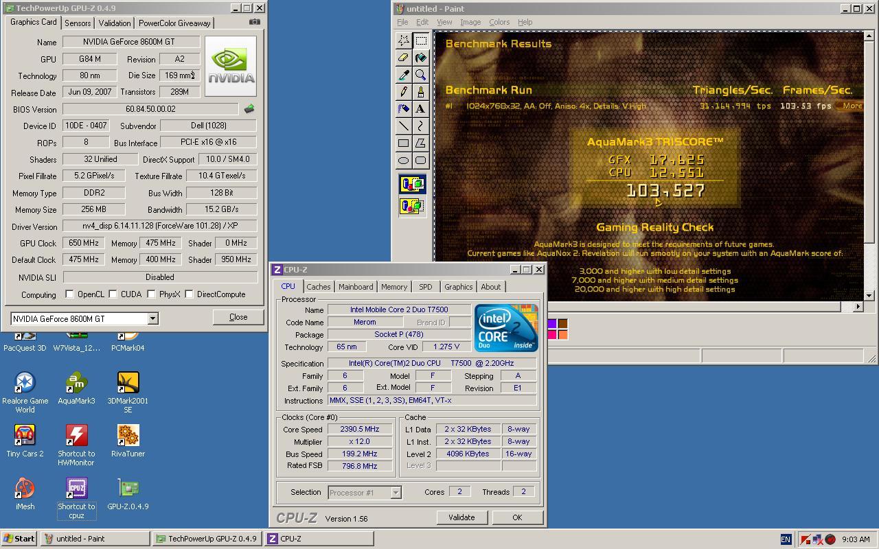Open the RivaTuner desktop icon
Screen dimensions: 879x549
click(x=128, y=441)
